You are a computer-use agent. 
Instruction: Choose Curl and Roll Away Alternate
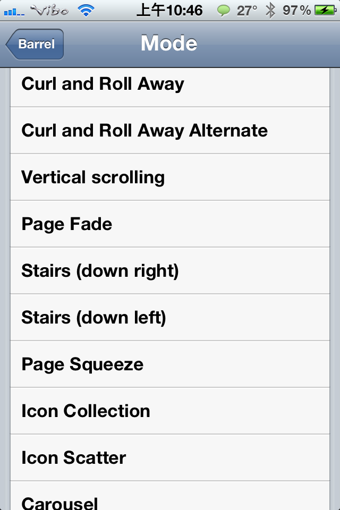(170, 131)
